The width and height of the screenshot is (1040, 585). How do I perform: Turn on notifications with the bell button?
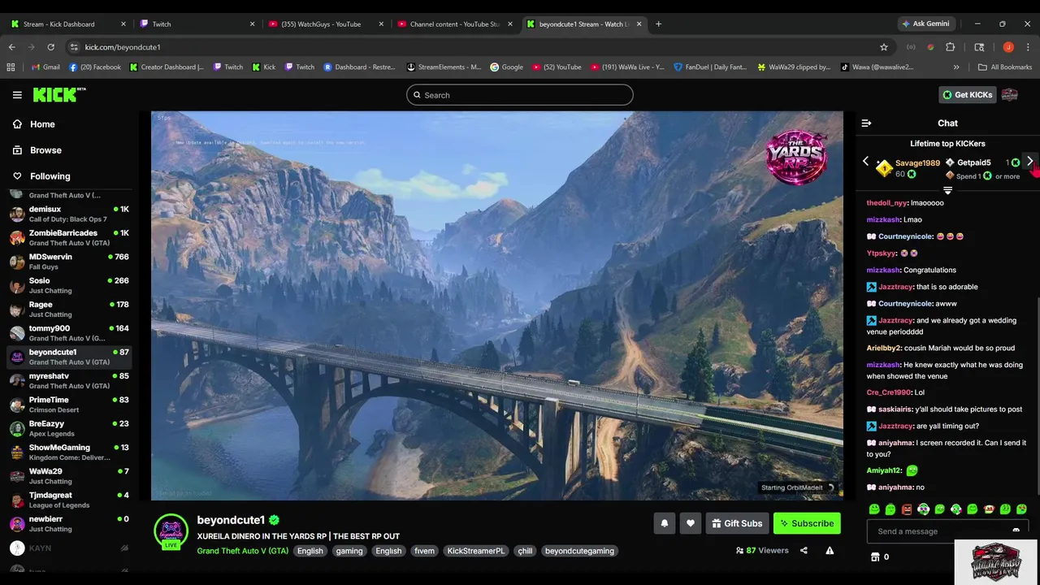(x=664, y=523)
